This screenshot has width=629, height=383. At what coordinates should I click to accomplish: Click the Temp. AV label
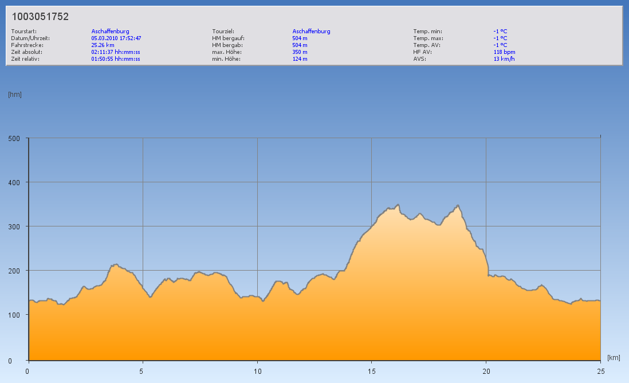[x=427, y=45]
